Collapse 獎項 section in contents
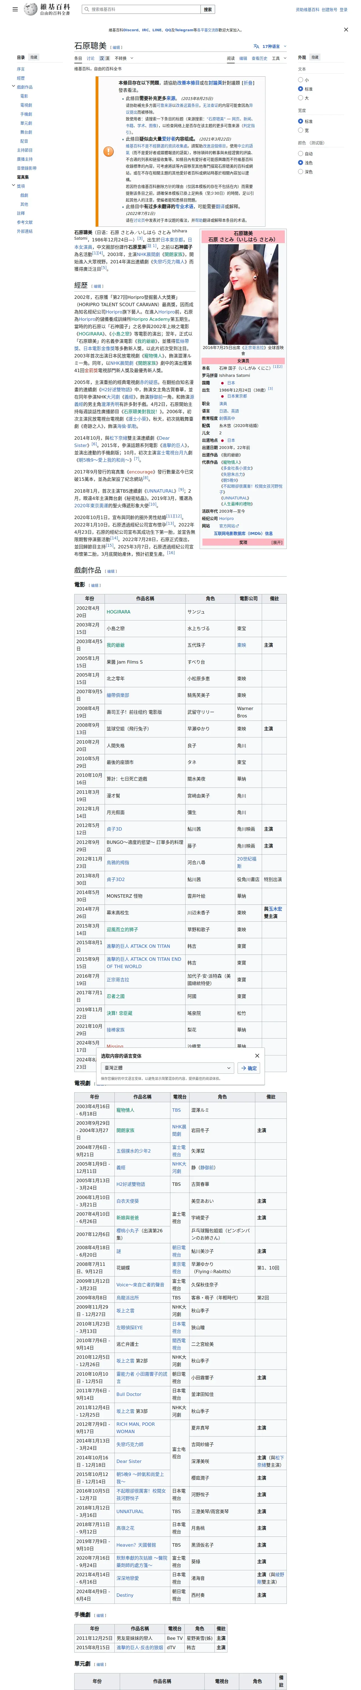The height and width of the screenshot is (1690, 361). coord(13,186)
